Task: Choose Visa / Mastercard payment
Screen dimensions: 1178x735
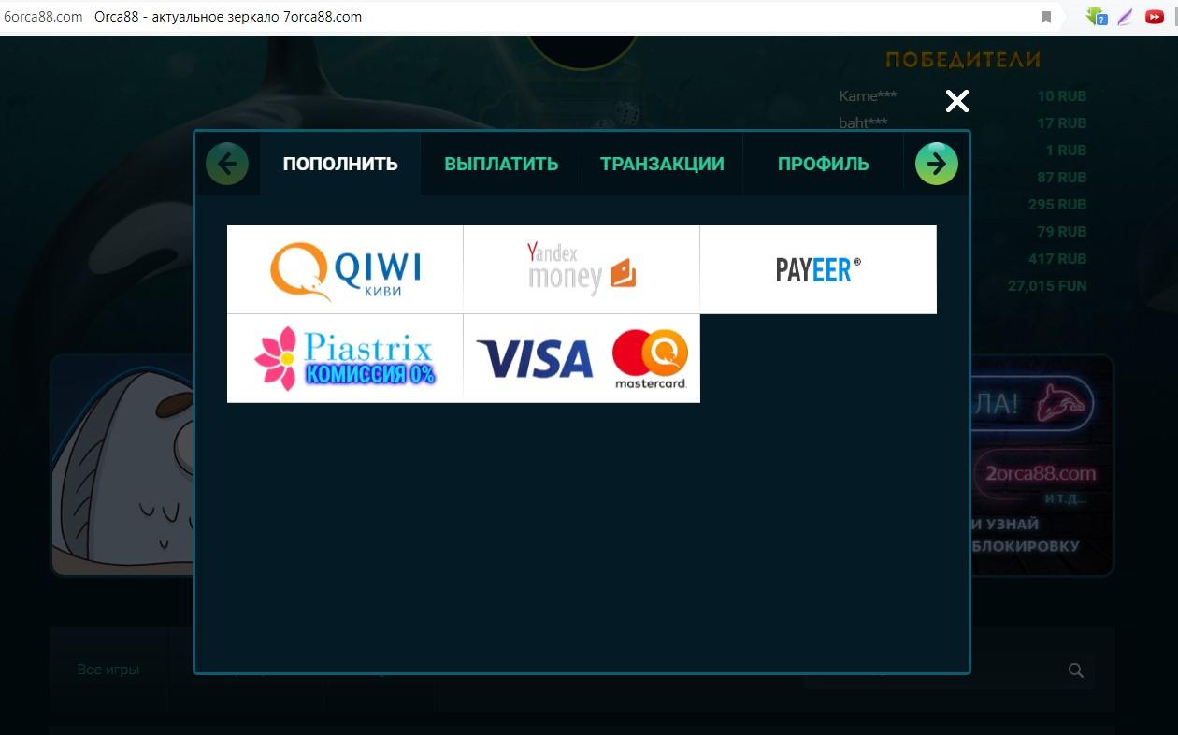Action: (x=582, y=358)
